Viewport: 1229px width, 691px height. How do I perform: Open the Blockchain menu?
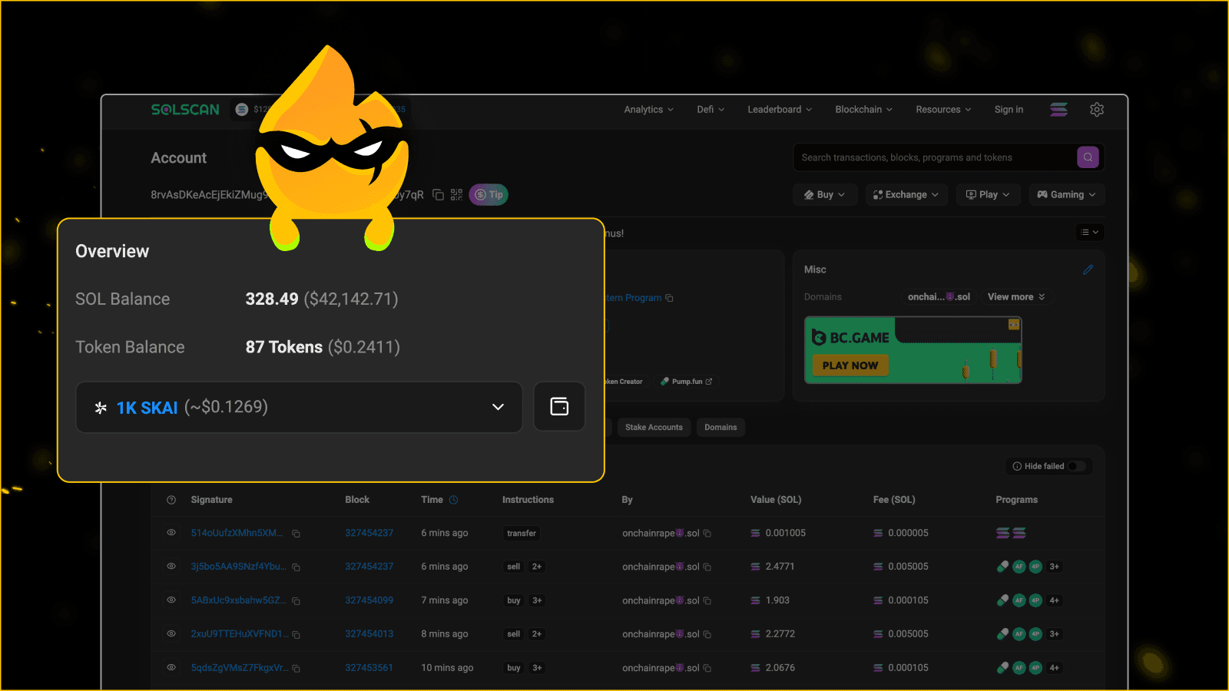point(863,110)
